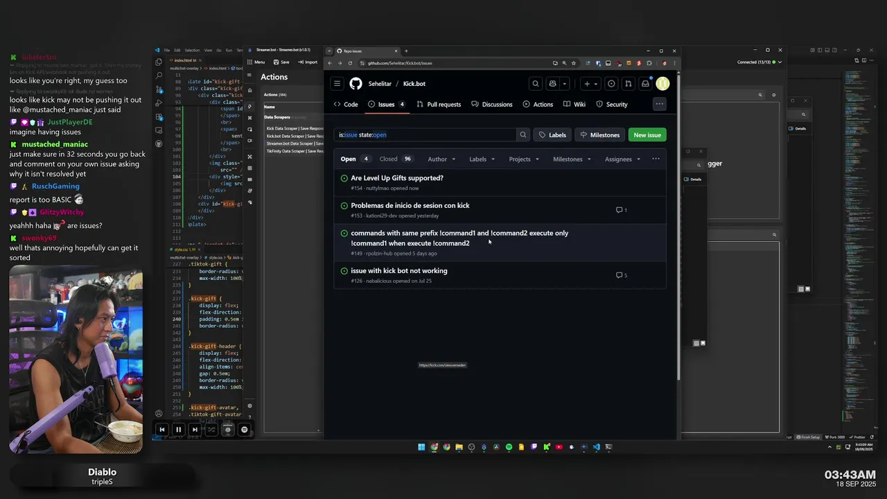Go back in browser history
Screen dimensions: 887x499
pos(331,63)
